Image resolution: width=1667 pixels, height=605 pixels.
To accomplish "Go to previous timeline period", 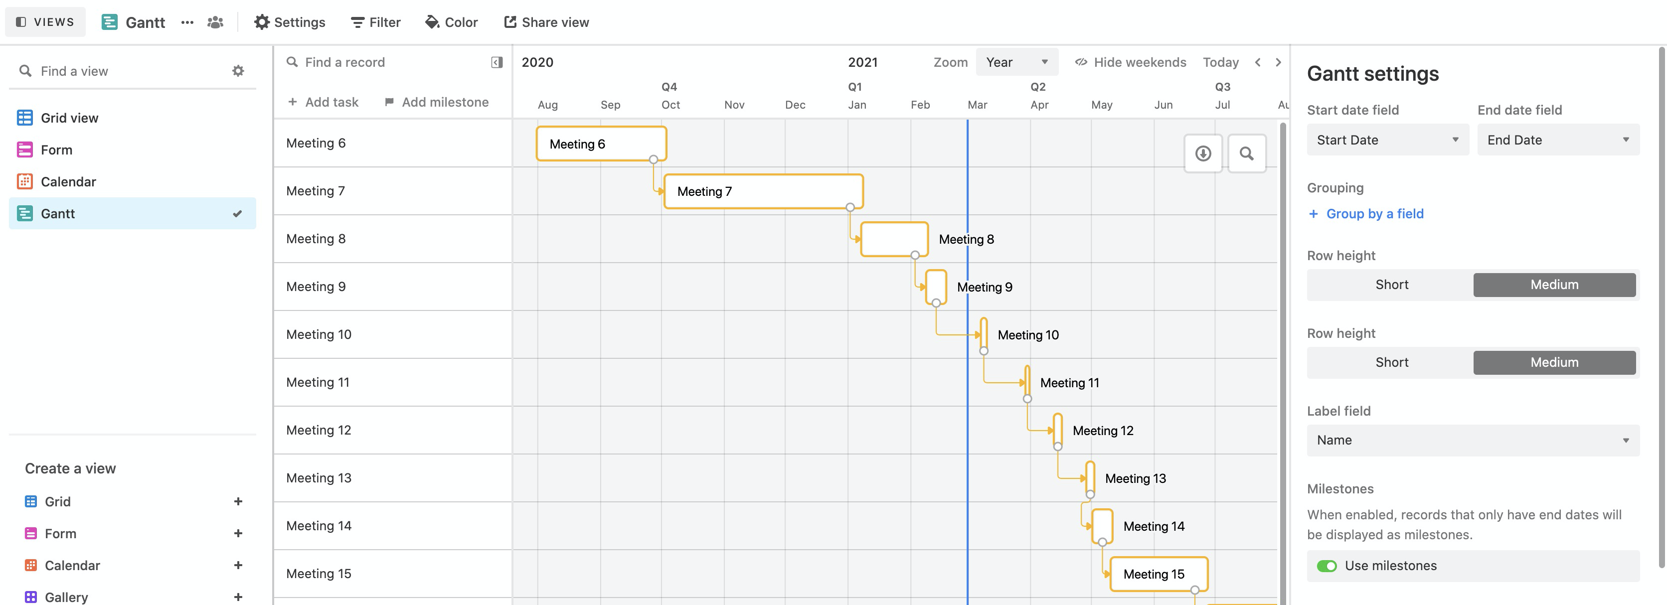I will tap(1257, 62).
